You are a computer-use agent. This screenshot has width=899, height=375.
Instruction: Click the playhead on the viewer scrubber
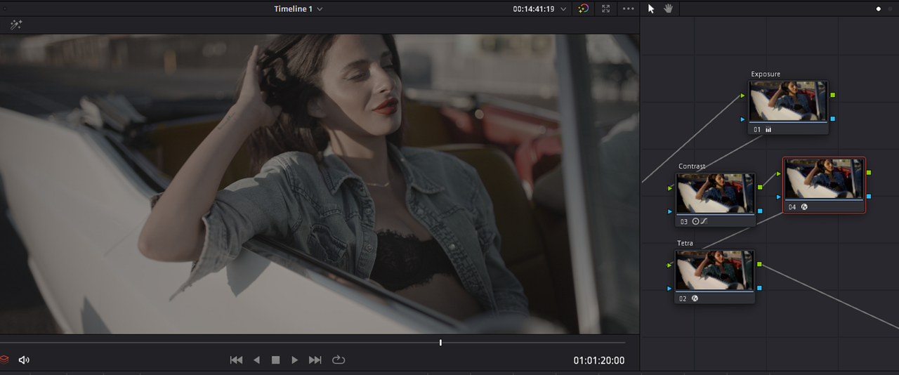tap(440, 343)
